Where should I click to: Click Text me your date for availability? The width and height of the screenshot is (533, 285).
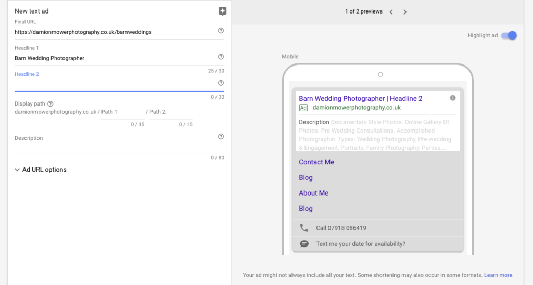point(361,244)
